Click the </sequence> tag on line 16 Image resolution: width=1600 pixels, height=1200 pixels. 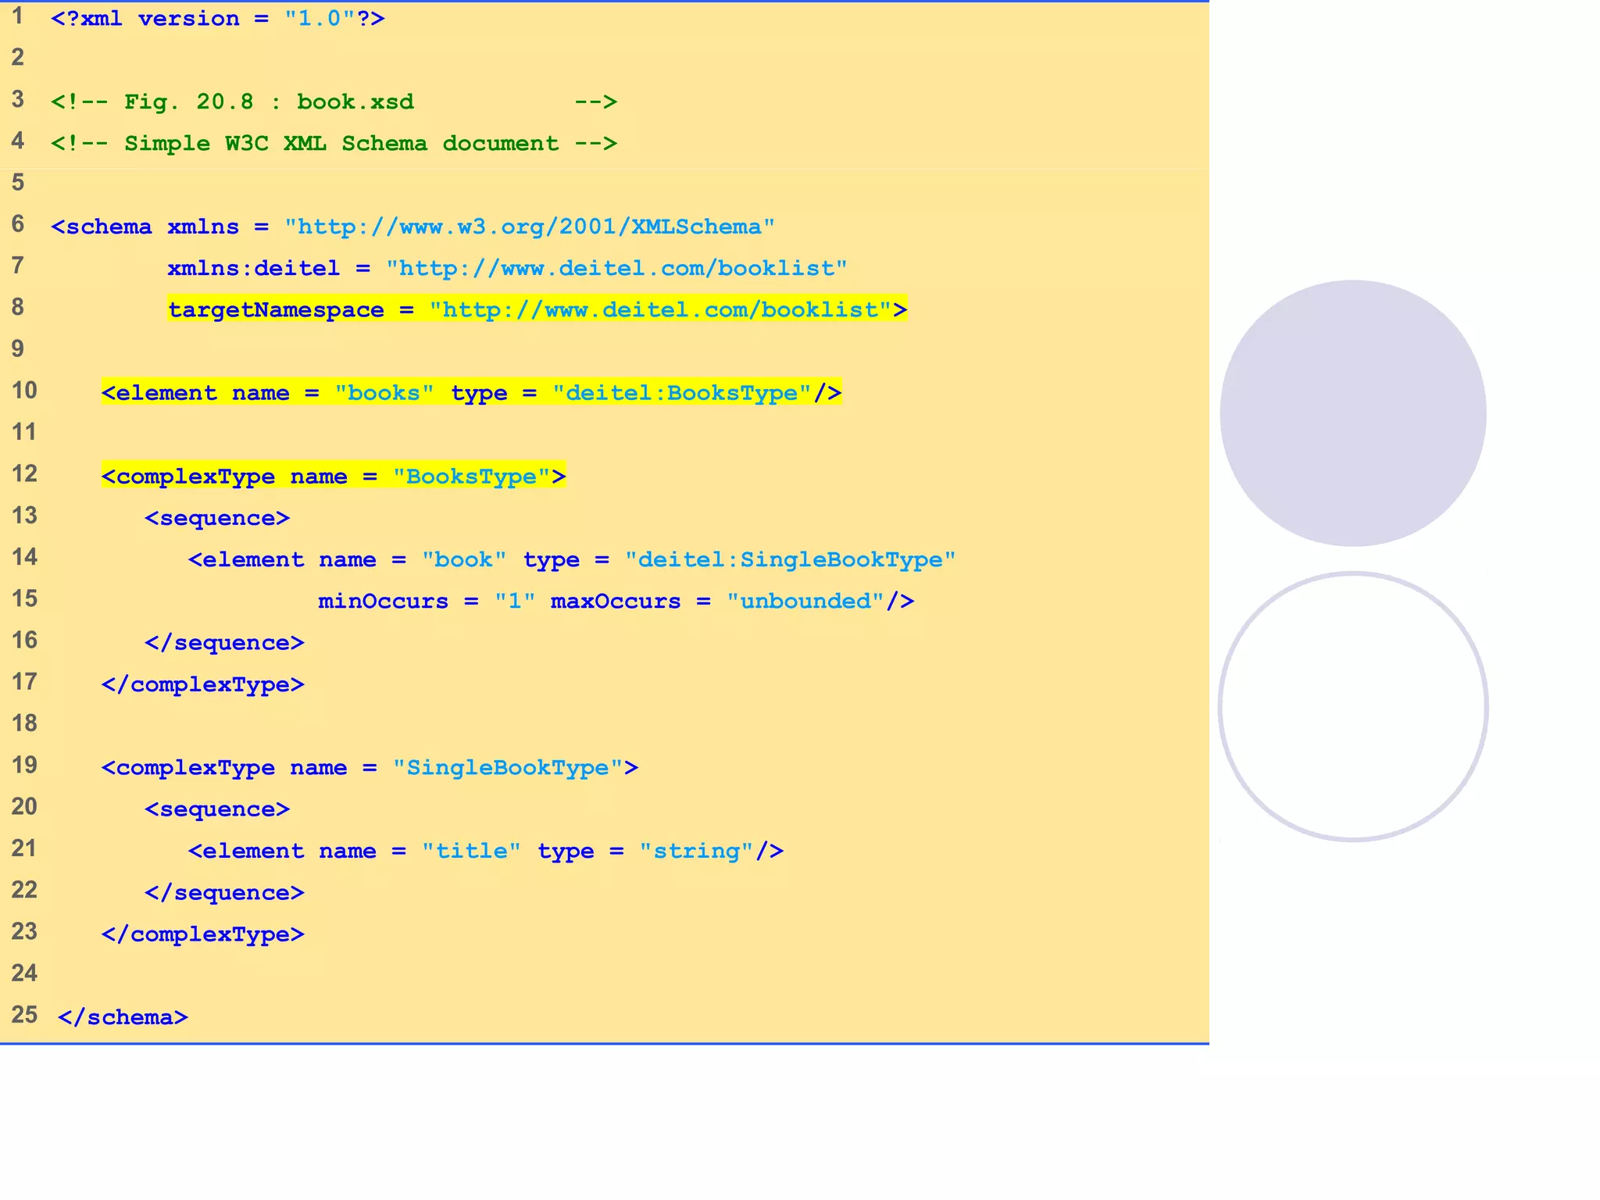[x=224, y=643]
